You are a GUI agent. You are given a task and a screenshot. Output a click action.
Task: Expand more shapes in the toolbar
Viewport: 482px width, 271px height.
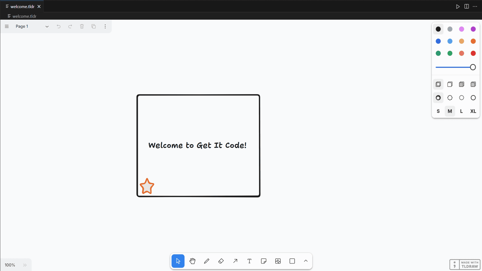306,261
